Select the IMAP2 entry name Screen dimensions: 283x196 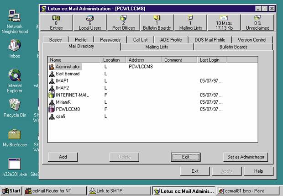(62, 88)
